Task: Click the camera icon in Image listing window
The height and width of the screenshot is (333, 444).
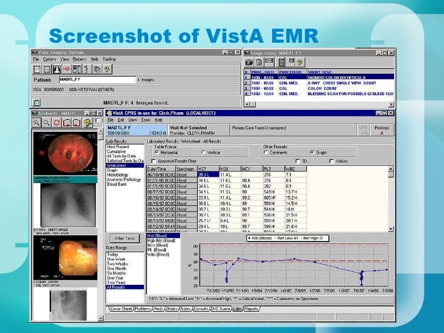Action: [249, 62]
